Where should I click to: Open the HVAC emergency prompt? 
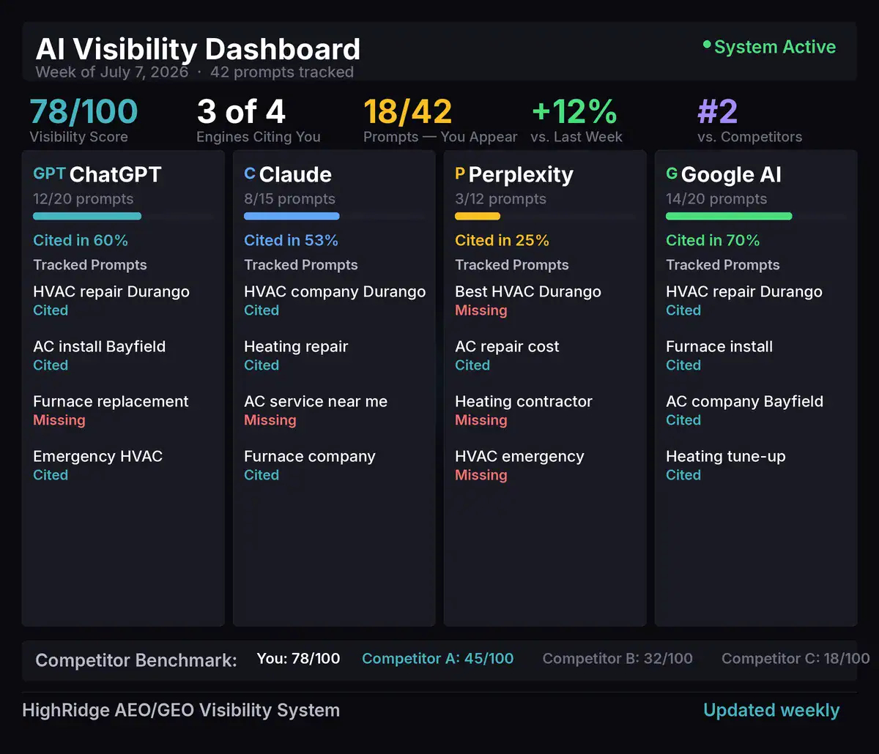519,456
